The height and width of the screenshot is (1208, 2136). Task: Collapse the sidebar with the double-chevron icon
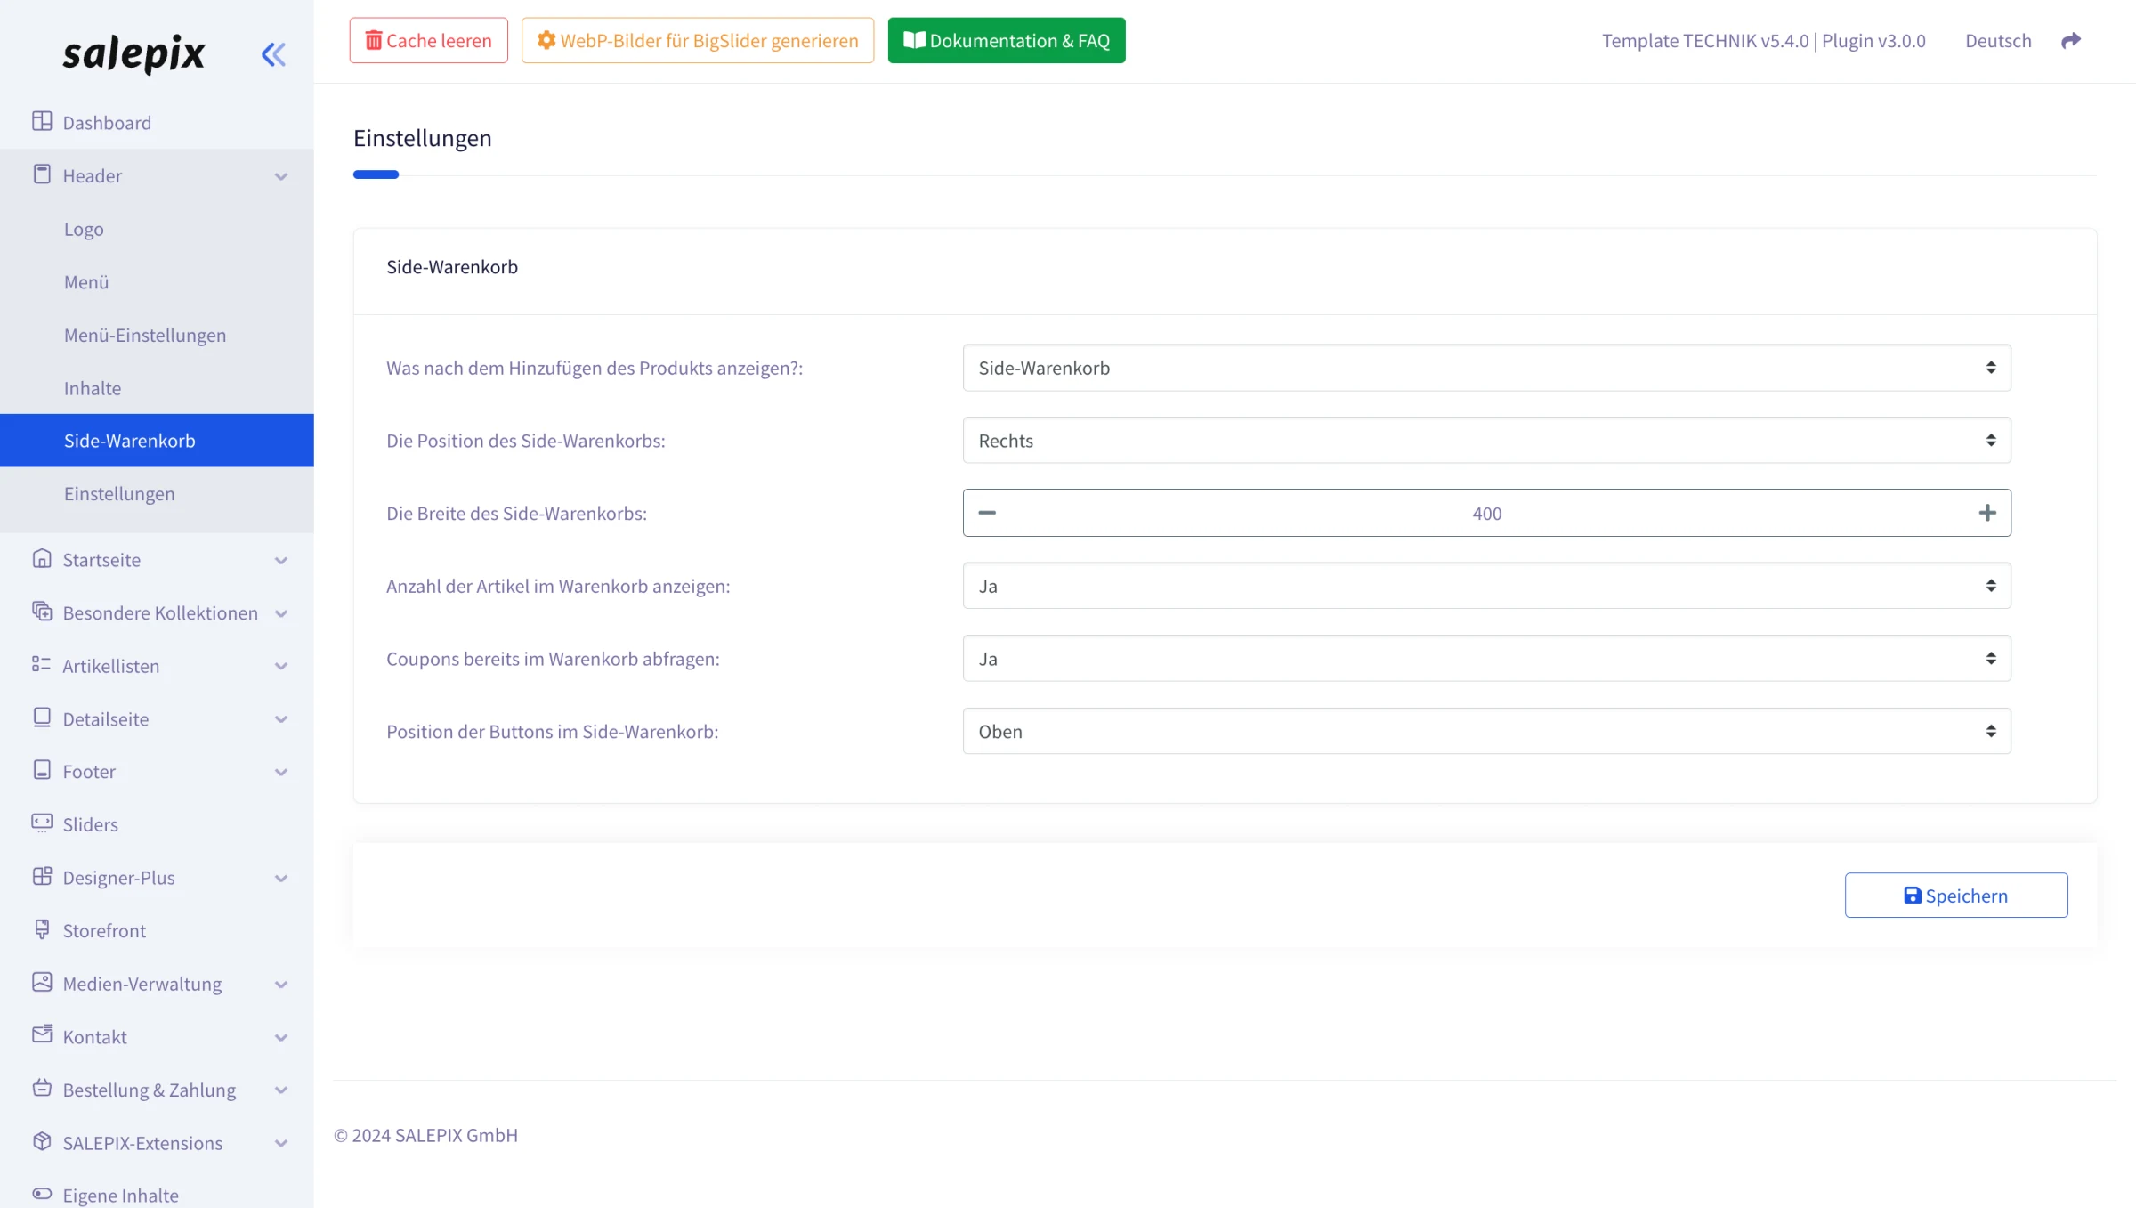tap(273, 54)
